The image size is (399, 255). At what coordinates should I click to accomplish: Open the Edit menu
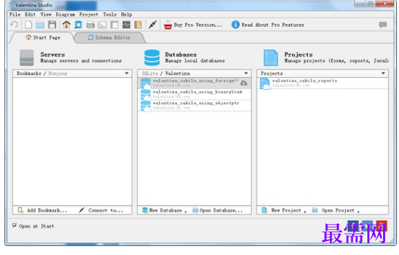point(30,14)
